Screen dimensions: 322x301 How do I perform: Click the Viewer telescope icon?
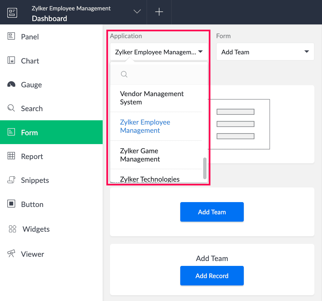coord(11,254)
